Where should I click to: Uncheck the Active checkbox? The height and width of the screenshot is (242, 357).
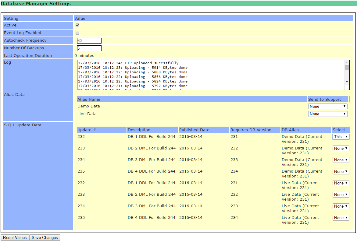pos(77,25)
